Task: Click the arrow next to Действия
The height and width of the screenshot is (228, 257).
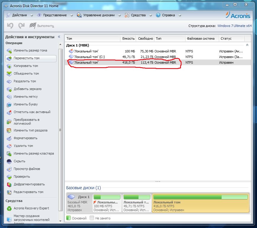Action: 31,15
